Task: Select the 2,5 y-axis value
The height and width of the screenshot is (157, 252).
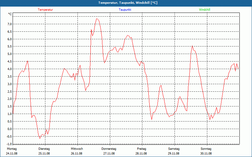Action: (10, 91)
